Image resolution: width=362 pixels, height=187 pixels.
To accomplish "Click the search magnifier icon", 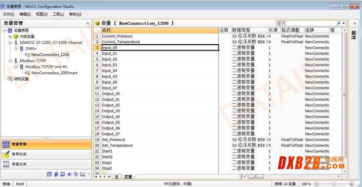I will coord(338,23).
